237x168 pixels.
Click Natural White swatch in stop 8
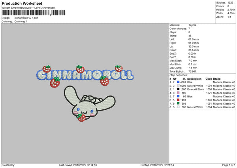178,107
